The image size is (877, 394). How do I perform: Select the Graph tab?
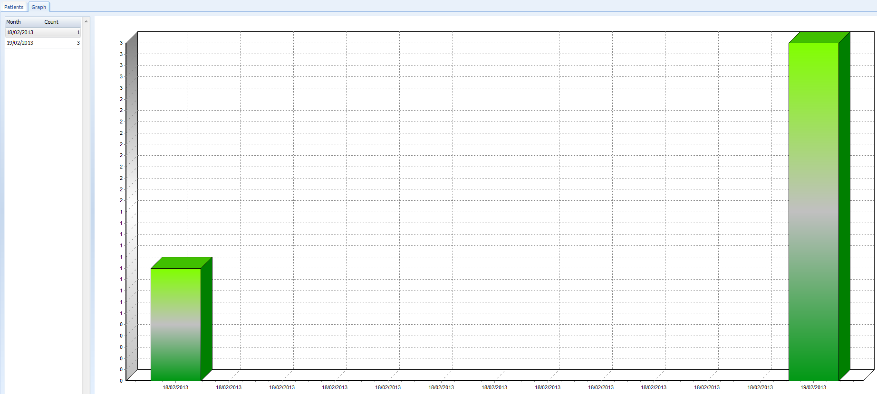[x=39, y=7]
